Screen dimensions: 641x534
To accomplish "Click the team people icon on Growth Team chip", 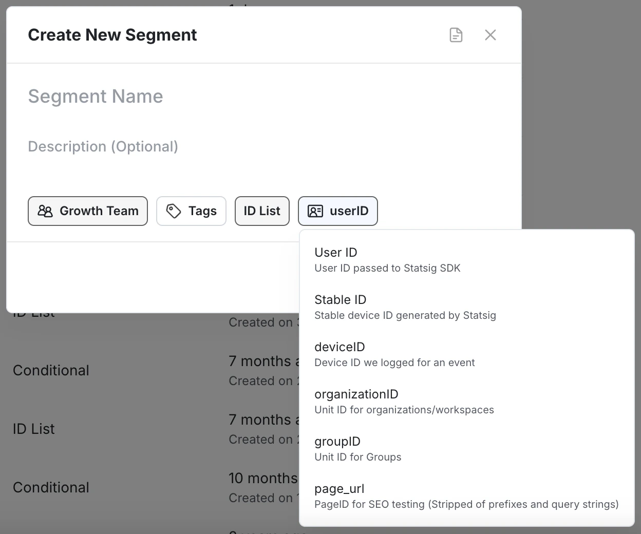I will (45, 211).
